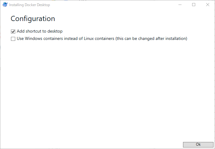Screen dimensions: 215x149
Task: Confirm the configuration with Ok
Action: tap(198, 144)
